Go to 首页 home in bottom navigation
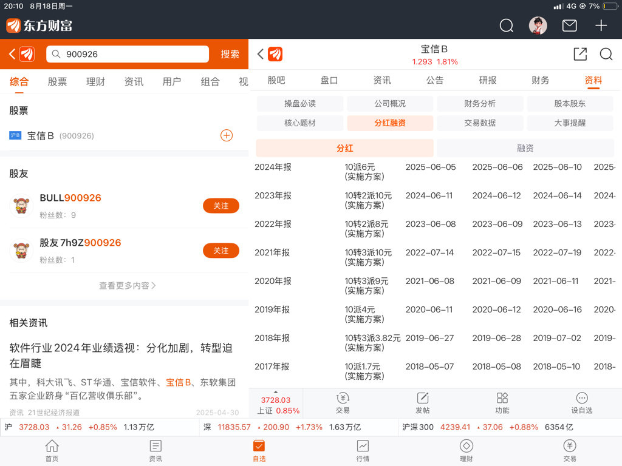This screenshot has height=466, width=622. click(52, 451)
